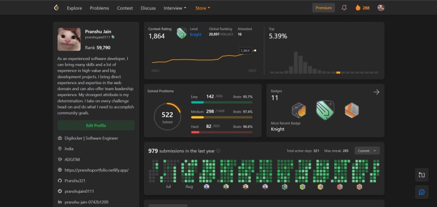Click the Knight shield badge in Badges
The width and height of the screenshot is (437, 207).
click(325, 109)
